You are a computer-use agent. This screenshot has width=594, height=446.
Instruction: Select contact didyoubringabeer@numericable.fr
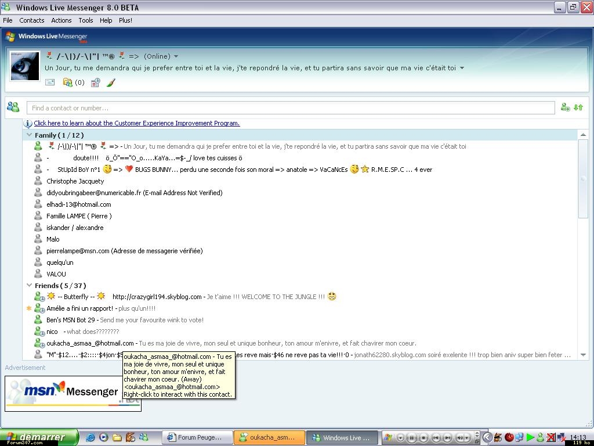tap(134, 193)
